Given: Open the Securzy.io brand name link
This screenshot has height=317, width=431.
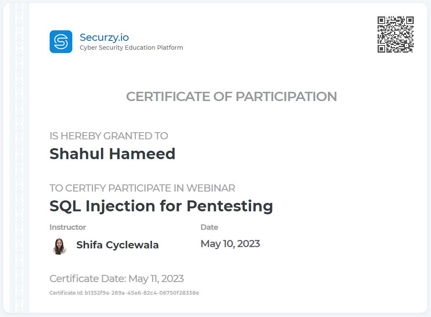Looking at the screenshot, I should point(104,37).
